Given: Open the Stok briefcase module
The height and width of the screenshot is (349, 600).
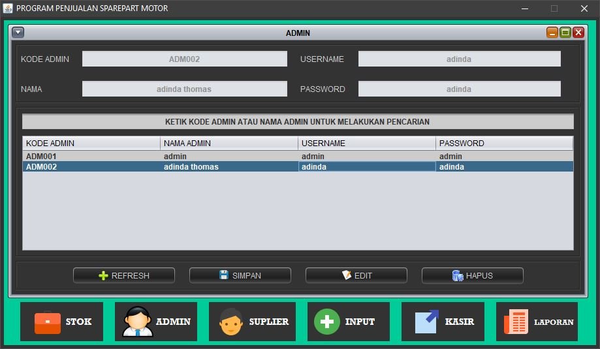Looking at the screenshot, I should point(61,322).
